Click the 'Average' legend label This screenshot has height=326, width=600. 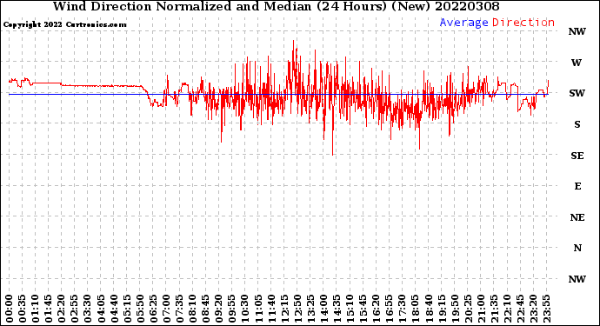click(463, 23)
